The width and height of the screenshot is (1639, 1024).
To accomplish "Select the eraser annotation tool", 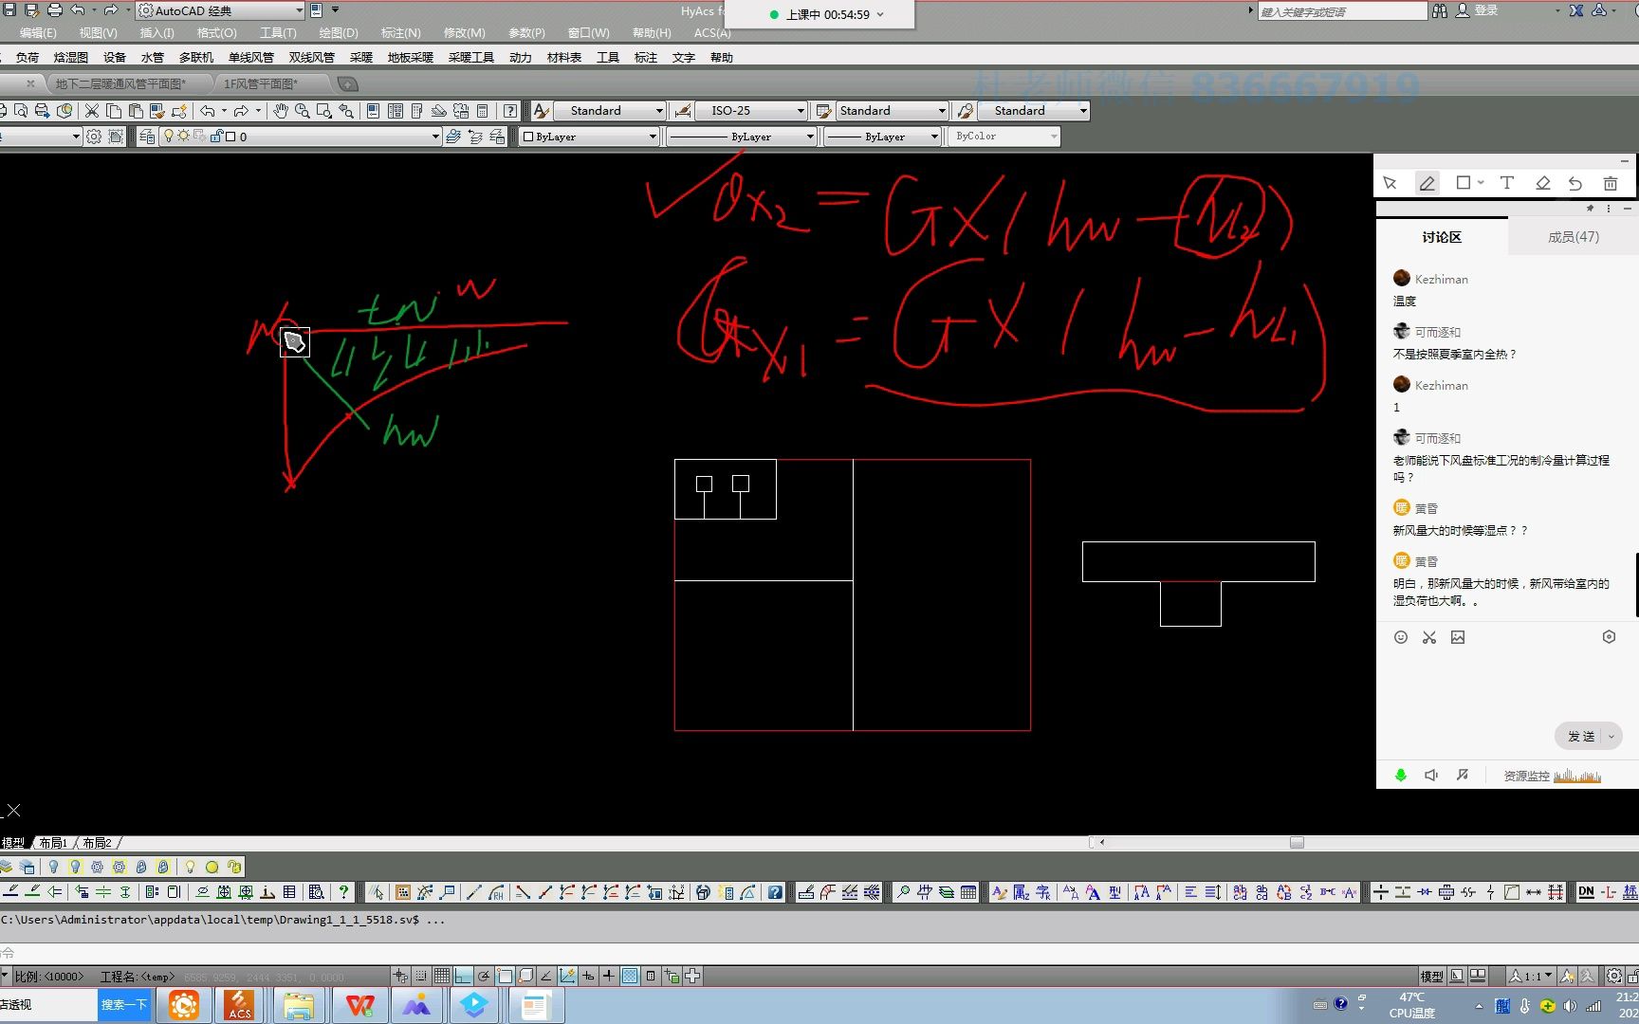I will coord(1542,183).
